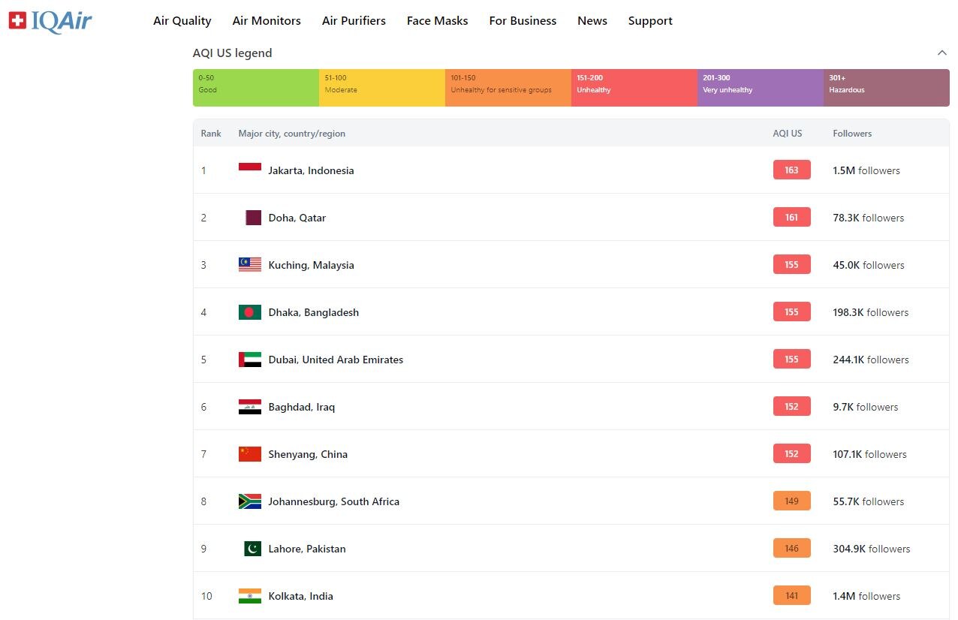Click the green Good 0-50 legend swatch
Screen dimensions: 958x620
click(255, 88)
